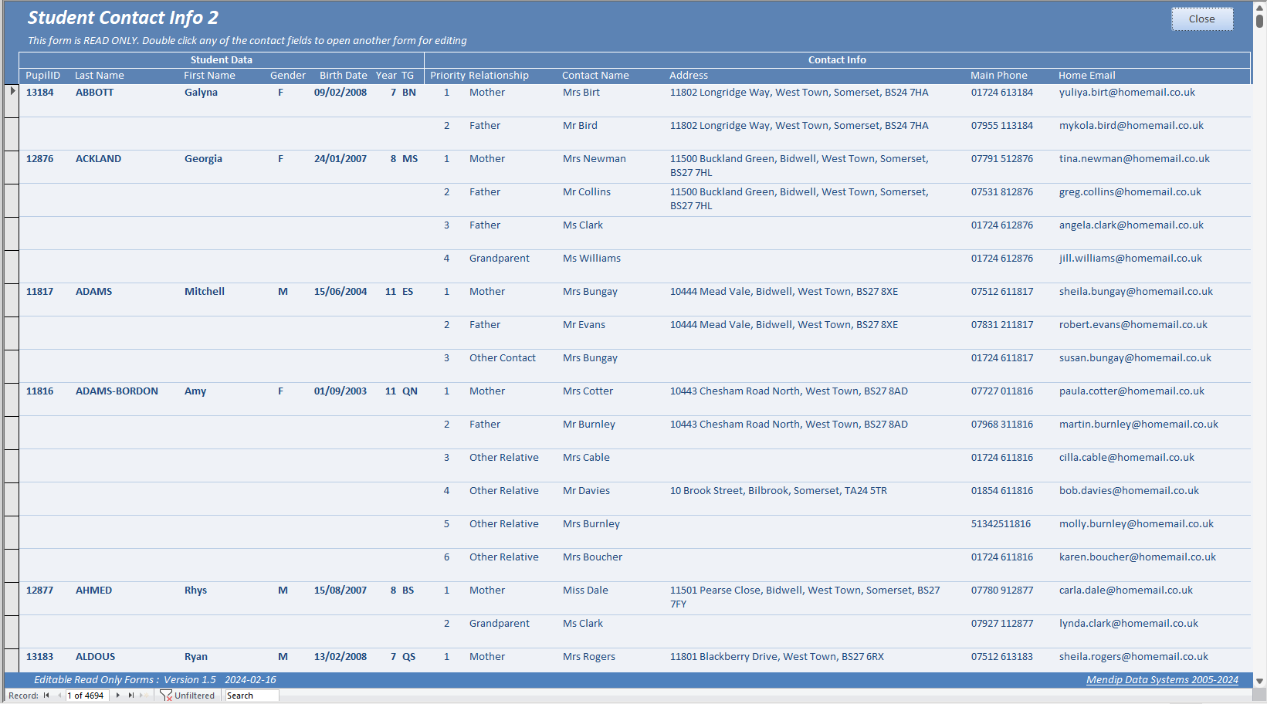The image size is (1267, 704).
Task: Select pupil ID 13183 for ALDOUS
Action: click(x=40, y=657)
